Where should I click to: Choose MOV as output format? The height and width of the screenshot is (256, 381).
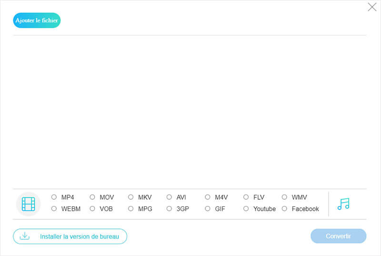point(92,197)
